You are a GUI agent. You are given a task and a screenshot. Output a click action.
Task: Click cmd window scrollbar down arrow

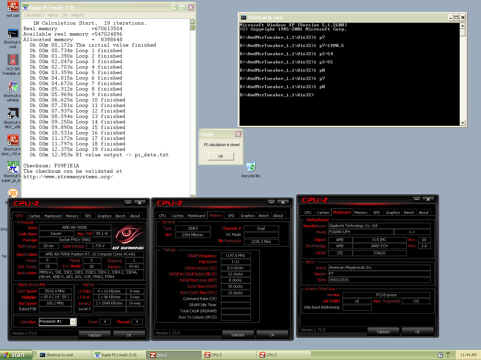coord(462,123)
